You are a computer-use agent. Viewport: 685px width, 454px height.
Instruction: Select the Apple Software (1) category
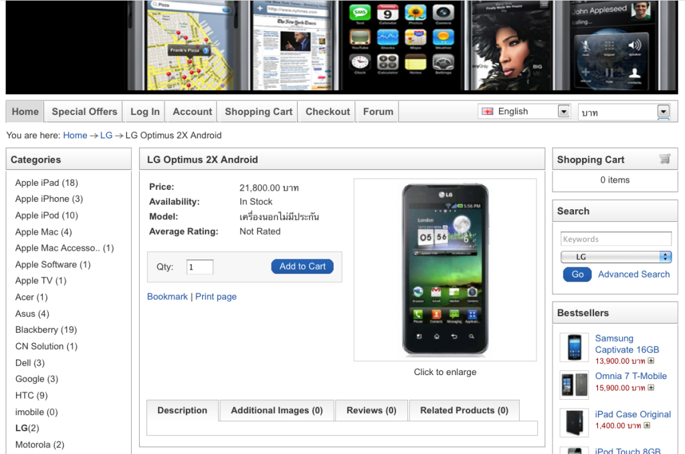[53, 265]
